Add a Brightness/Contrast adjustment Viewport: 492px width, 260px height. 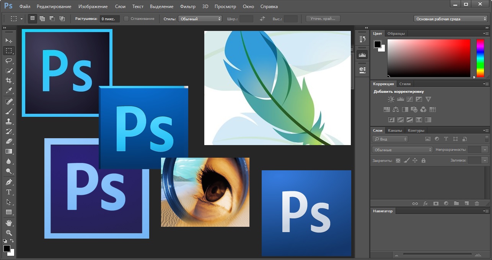click(x=391, y=99)
